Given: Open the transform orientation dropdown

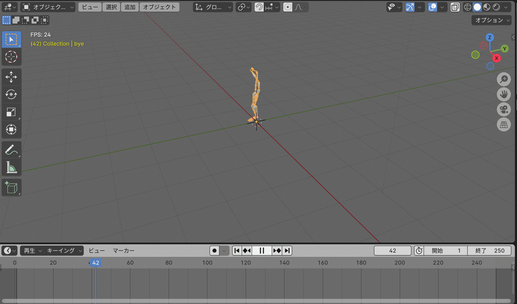Looking at the screenshot, I should pos(213,7).
